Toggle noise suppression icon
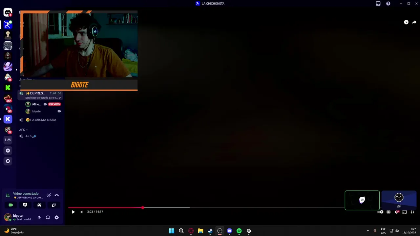Image resolution: width=420 pixels, height=236 pixels. [x=49, y=195]
